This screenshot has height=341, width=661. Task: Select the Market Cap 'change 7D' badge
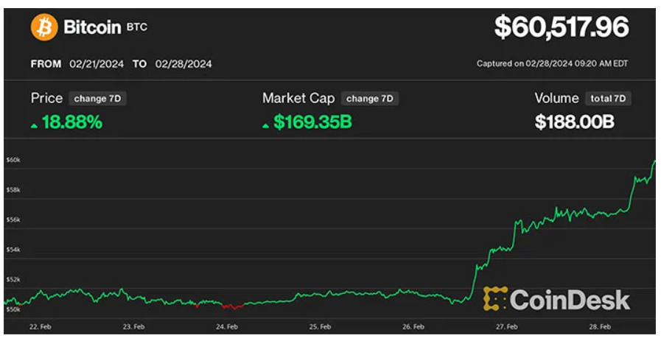[x=370, y=99]
